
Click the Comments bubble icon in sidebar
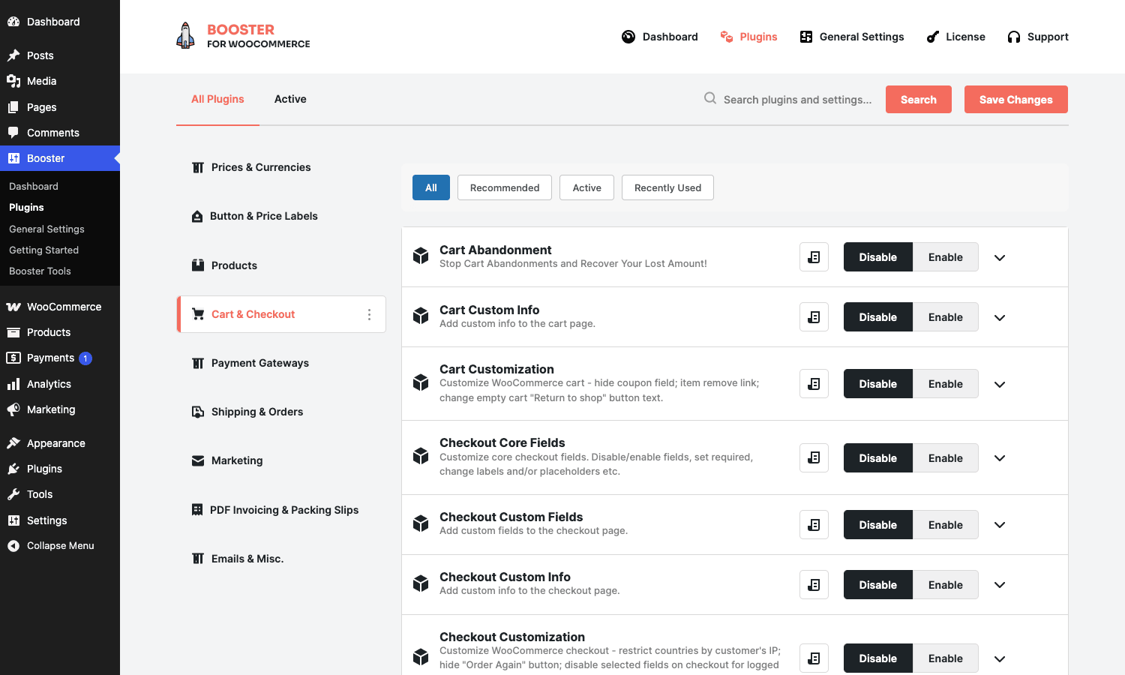(x=13, y=133)
